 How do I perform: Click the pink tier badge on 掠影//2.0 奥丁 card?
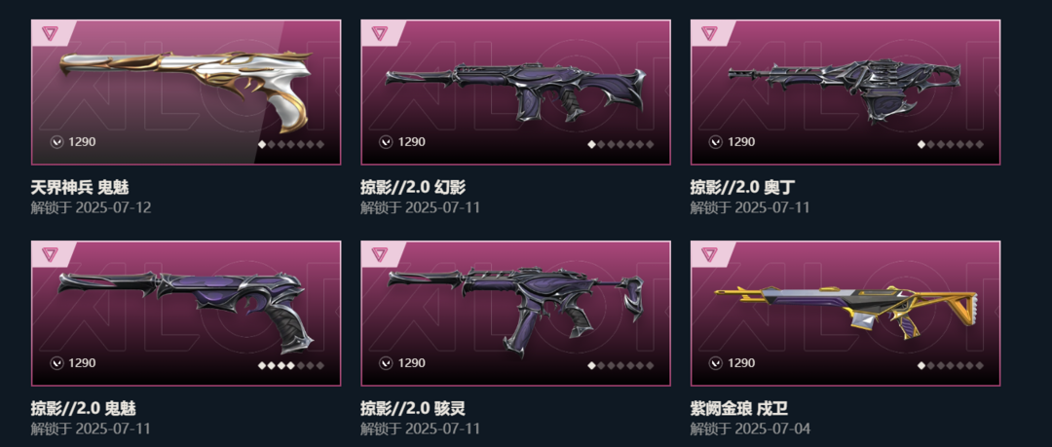(x=710, y=32)
